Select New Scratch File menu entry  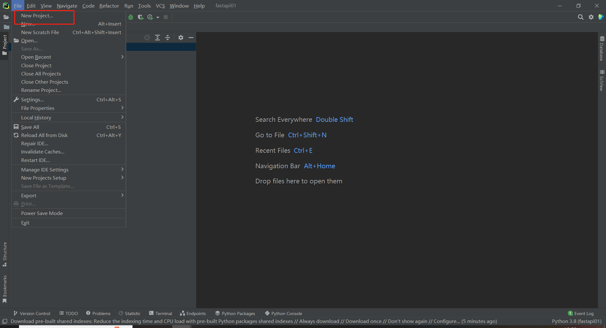[68, 32]
